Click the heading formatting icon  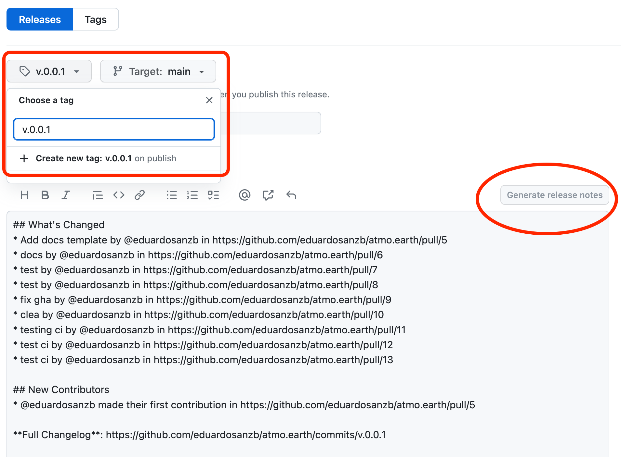click(x=24, y=195)
